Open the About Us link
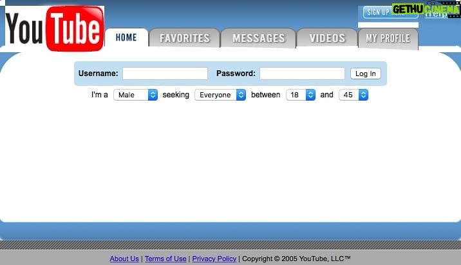 (x=124, y=259)
